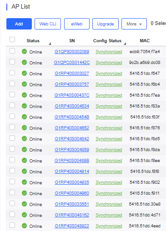Click the blue Add button
Screen dimensions: 166x231
click(19, 24)
